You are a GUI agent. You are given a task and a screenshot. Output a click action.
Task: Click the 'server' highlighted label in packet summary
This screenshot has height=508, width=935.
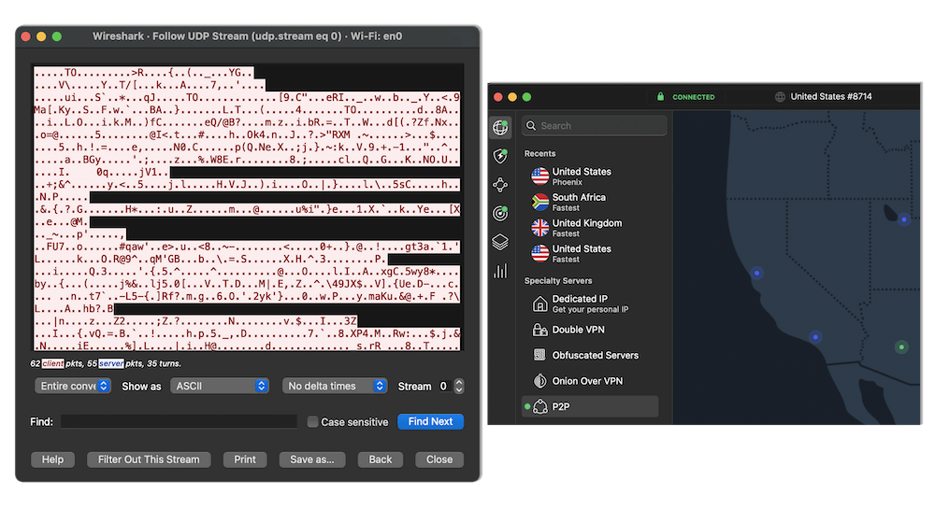[x=111, y=363]
